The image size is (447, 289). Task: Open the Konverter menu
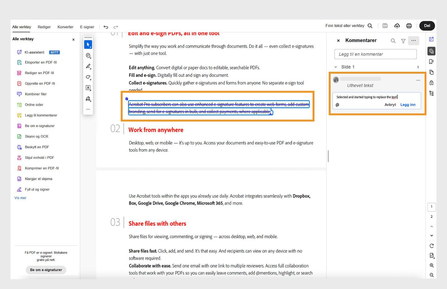coord(65,27)
